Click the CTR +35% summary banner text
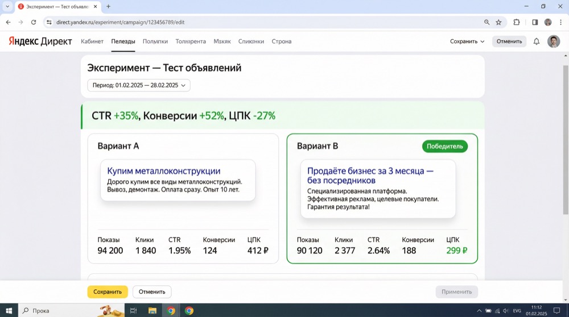The width and height of the screenshot is (569, 317). pos(184,115)
